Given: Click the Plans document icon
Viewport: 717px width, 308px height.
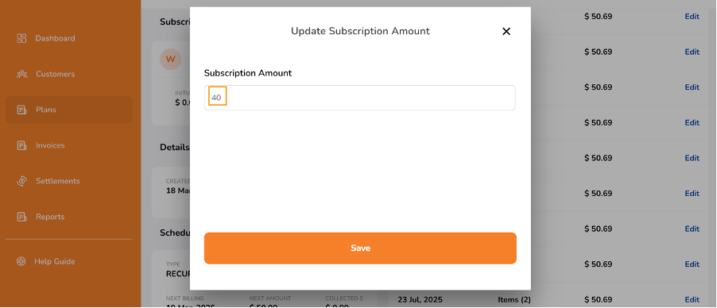Looking at the screenshot, I should (x=21, y=110).
